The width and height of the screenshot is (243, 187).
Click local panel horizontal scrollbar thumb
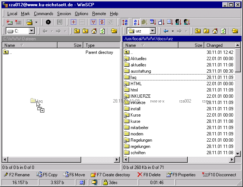point(45,159)
